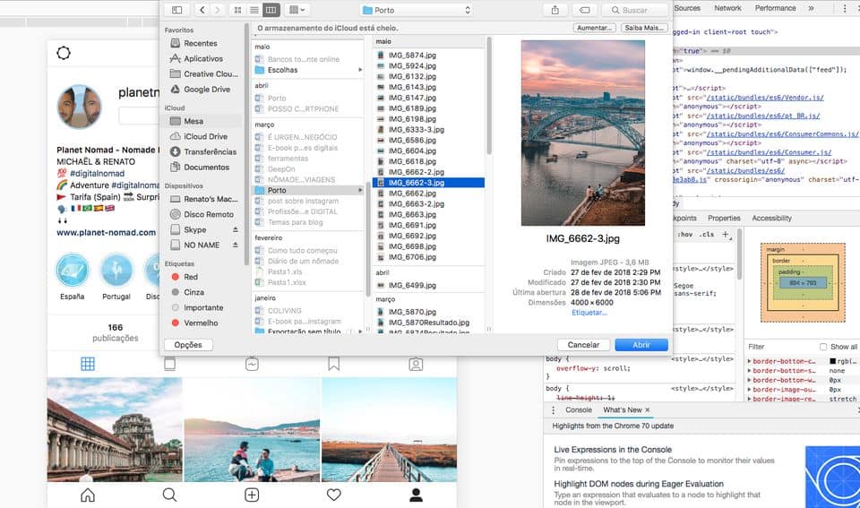Click the tags icon in file dialog toolbar

coord(585,10)
